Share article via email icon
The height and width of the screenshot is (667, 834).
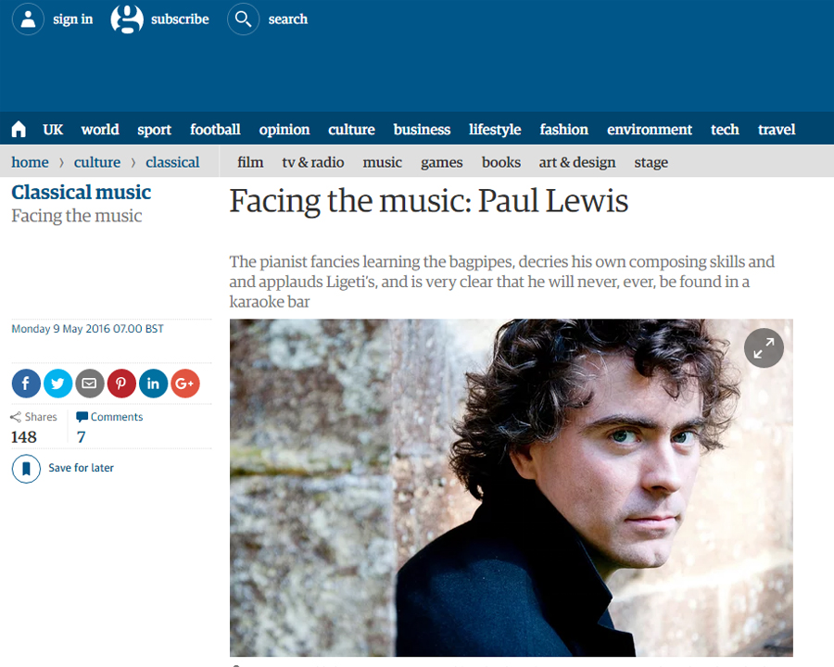tap(89, 383)
